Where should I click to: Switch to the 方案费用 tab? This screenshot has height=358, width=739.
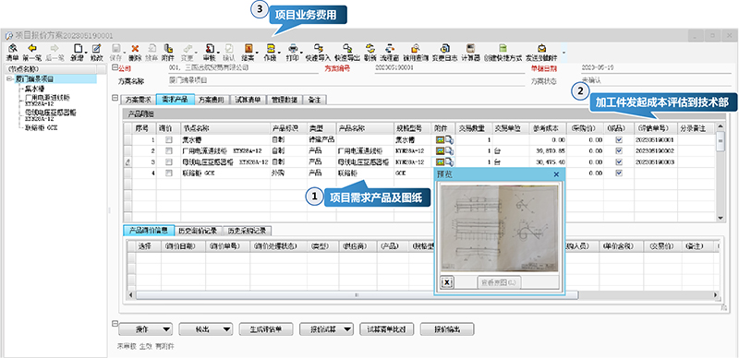(x=212, y=100)
